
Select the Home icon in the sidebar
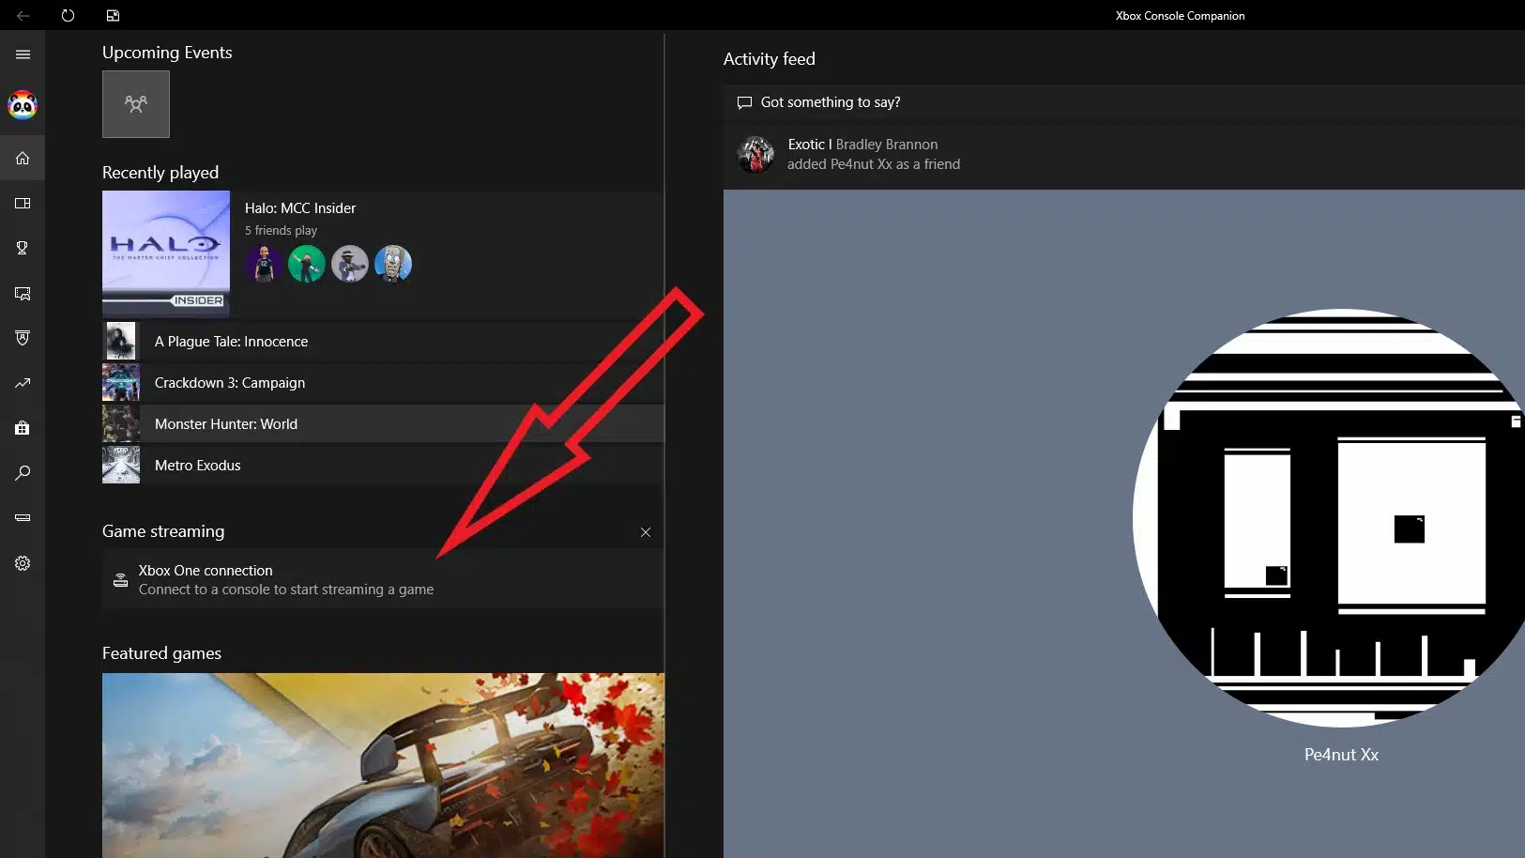(22, 158)
